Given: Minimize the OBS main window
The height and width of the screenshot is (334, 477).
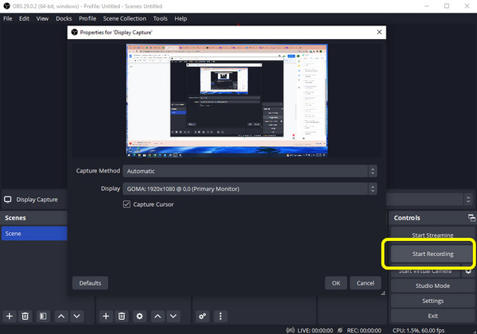Looking at the screenshot, I should (x=427, y=6).
